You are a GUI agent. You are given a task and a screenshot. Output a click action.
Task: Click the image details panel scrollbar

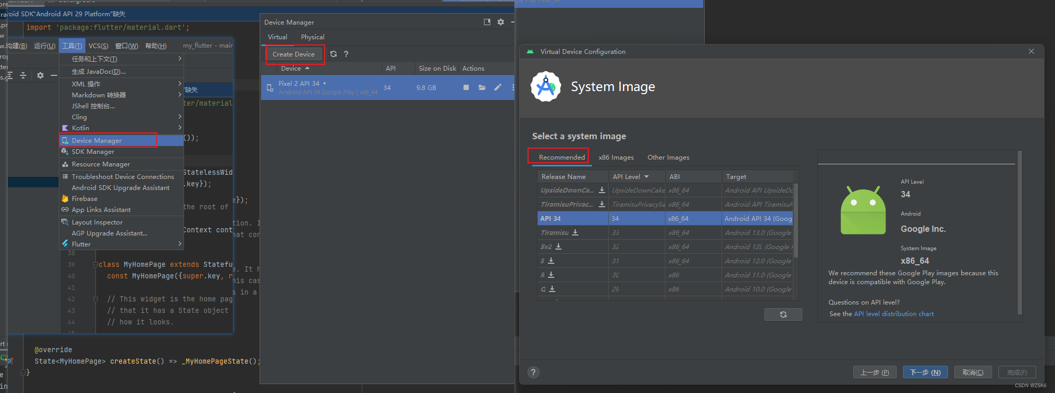[1020, 233]
